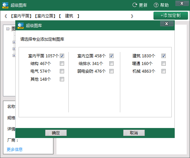Viewport: 190px width, 158px height.
Task: Uncheck 室内平面 1057个 checkbox
Action: (62, 56)
